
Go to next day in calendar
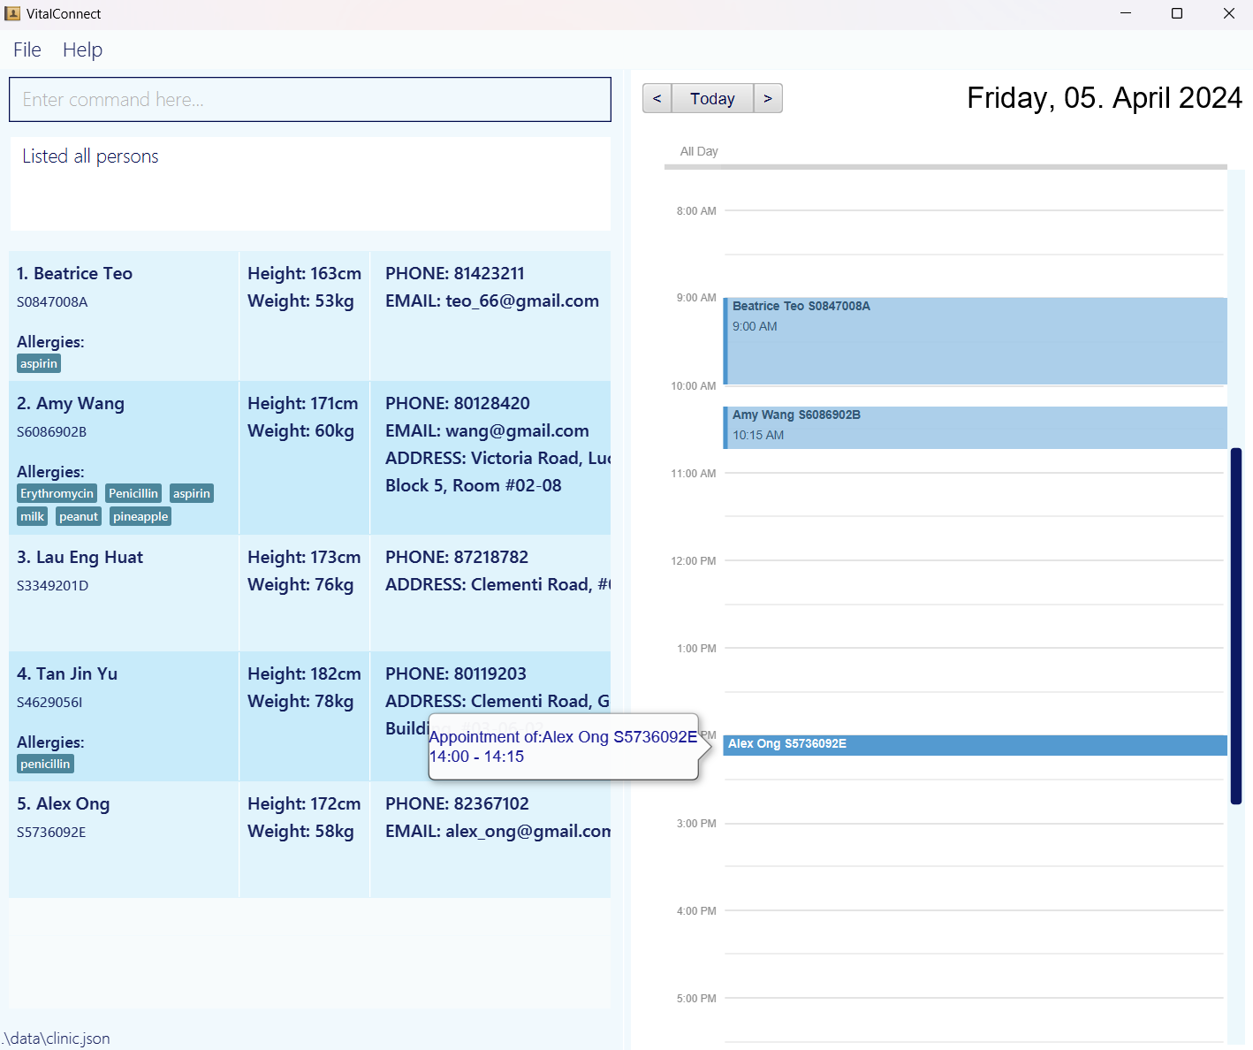coord(768,98)
